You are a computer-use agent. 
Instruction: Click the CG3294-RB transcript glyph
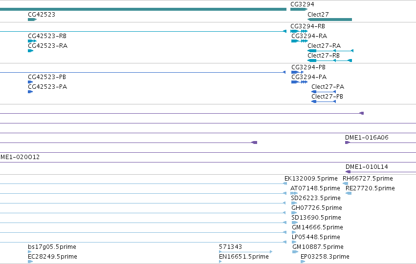click(299, 31)
